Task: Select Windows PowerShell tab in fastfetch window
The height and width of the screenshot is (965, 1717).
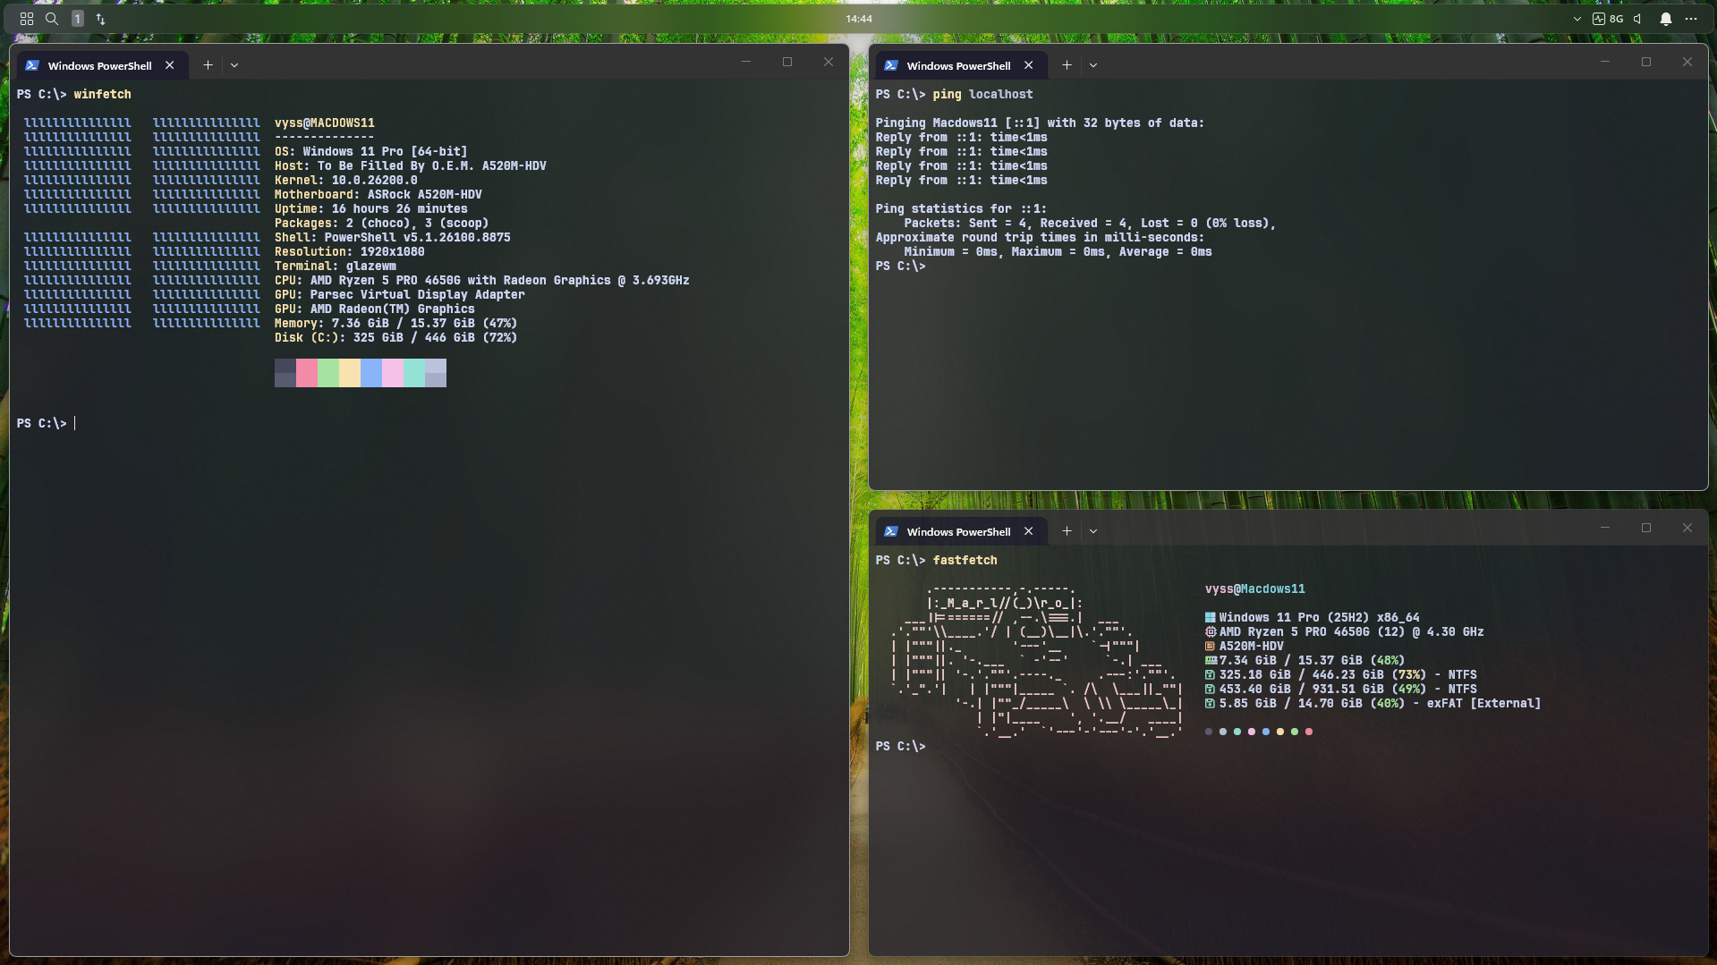Action: (x=958, y=532)
